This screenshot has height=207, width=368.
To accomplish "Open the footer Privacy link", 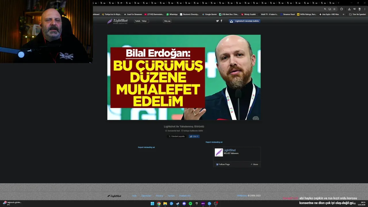I will (159, 196).
